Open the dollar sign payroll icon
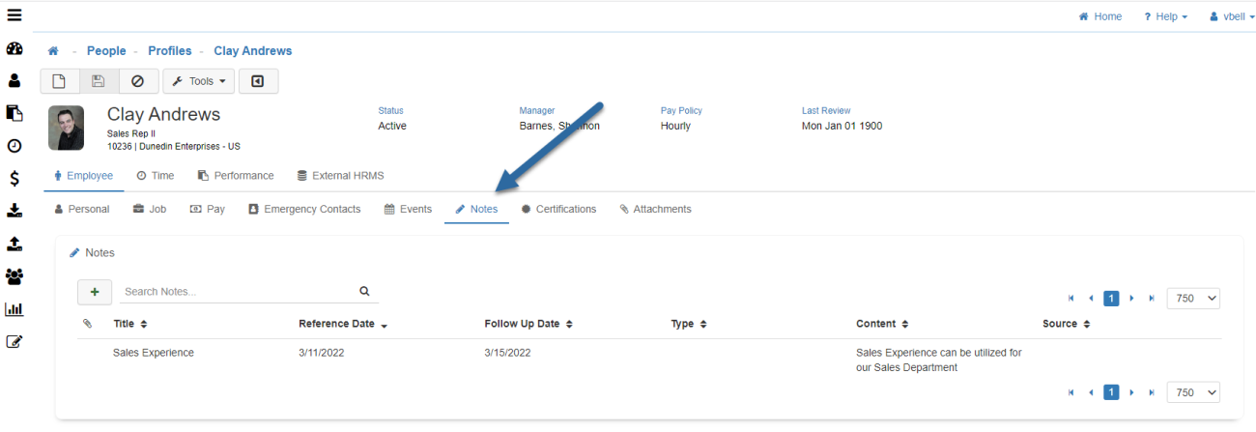1256x432 pixels. (14, 179)
